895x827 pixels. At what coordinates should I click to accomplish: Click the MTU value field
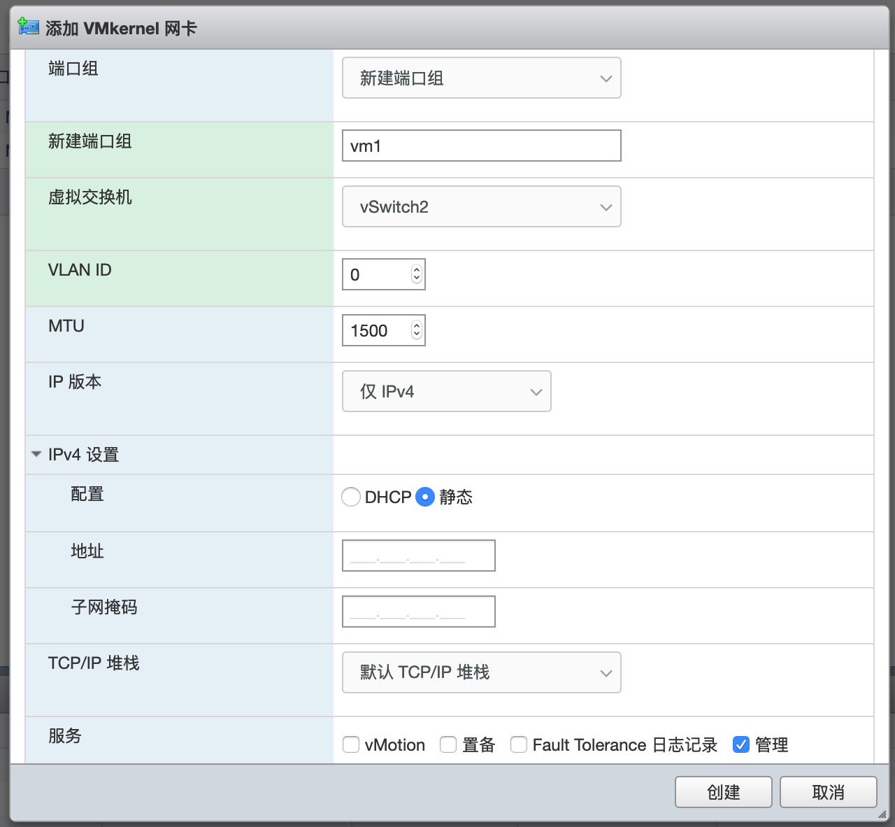click(x=376, y=330)
